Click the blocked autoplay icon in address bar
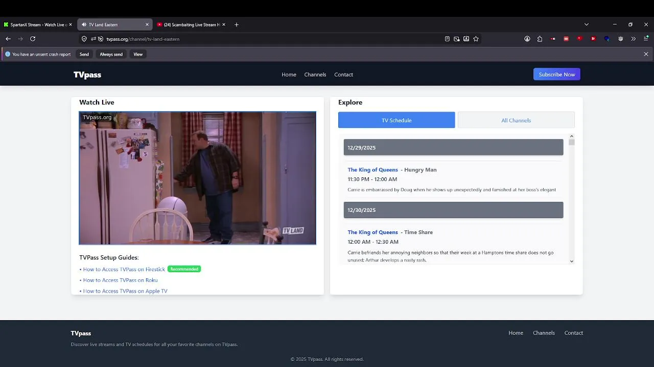Image resolution: width=654 pixels, height=367 pixels. (x=101, y=39)
